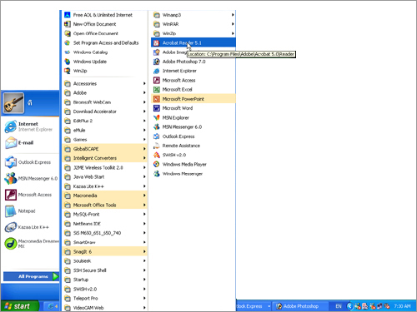Click the Outlook Express icon in programs list
This screenshot has height=312, width=417.
tap(157, 136)
